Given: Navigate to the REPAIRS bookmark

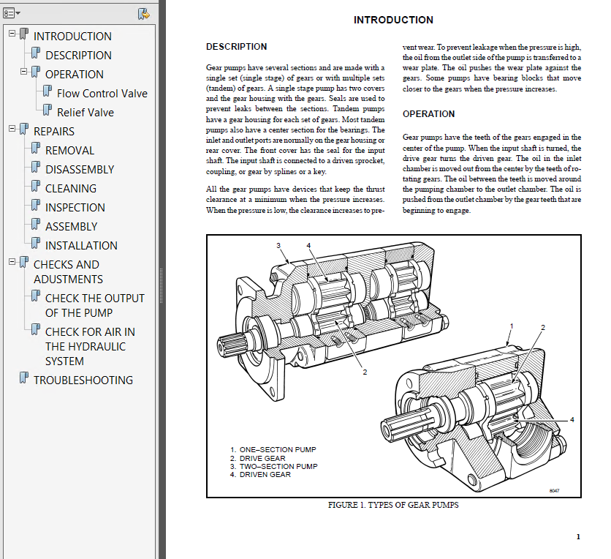Looking at the screenshot, I should tap(54, 132).
